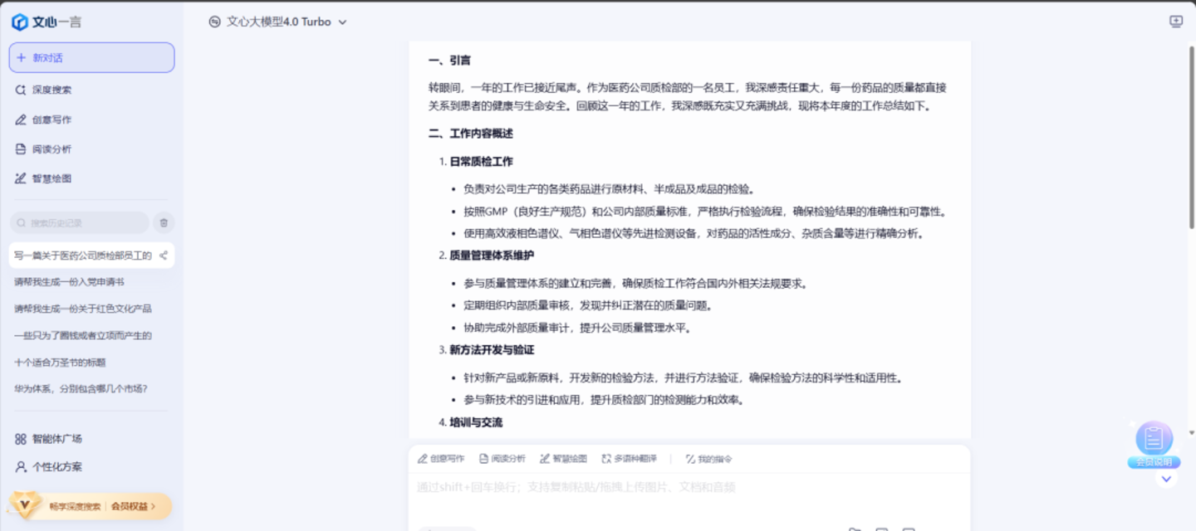Open 创意写作 in the sidebar
The image size is (1196, 531).
coord(51,119)
